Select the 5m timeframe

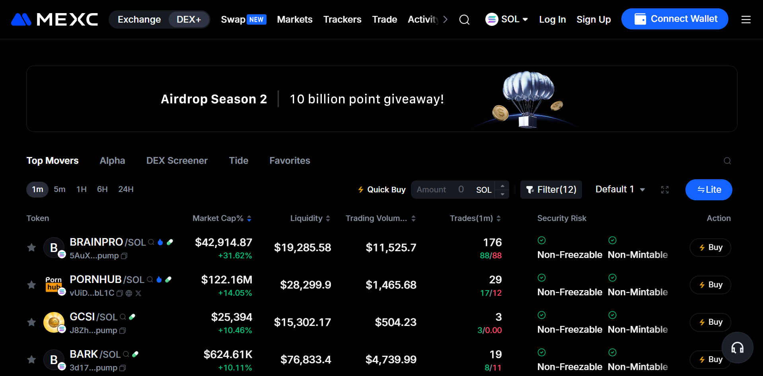pos(60,190)
